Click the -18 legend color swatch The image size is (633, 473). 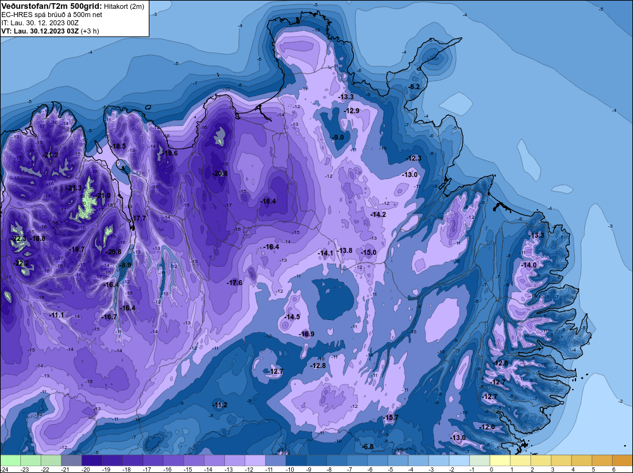pyautogui.click(x=133, y=460)
